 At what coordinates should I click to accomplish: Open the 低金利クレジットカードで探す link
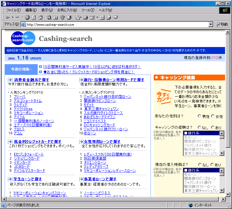tap(38, 142)
